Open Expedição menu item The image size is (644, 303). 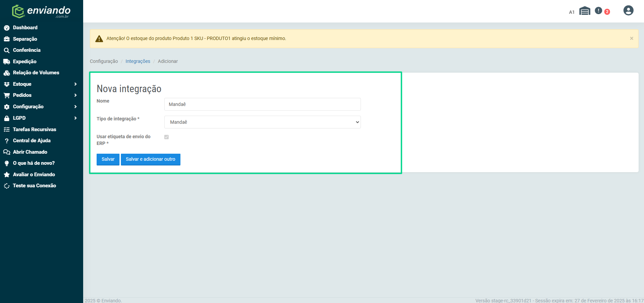(25, 62)
